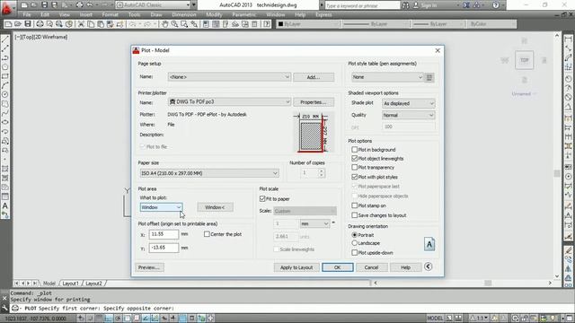Viewport: 575px width, 323px height.
Task: Uncheck Plot with plot styles
Action: pos(354,177)
